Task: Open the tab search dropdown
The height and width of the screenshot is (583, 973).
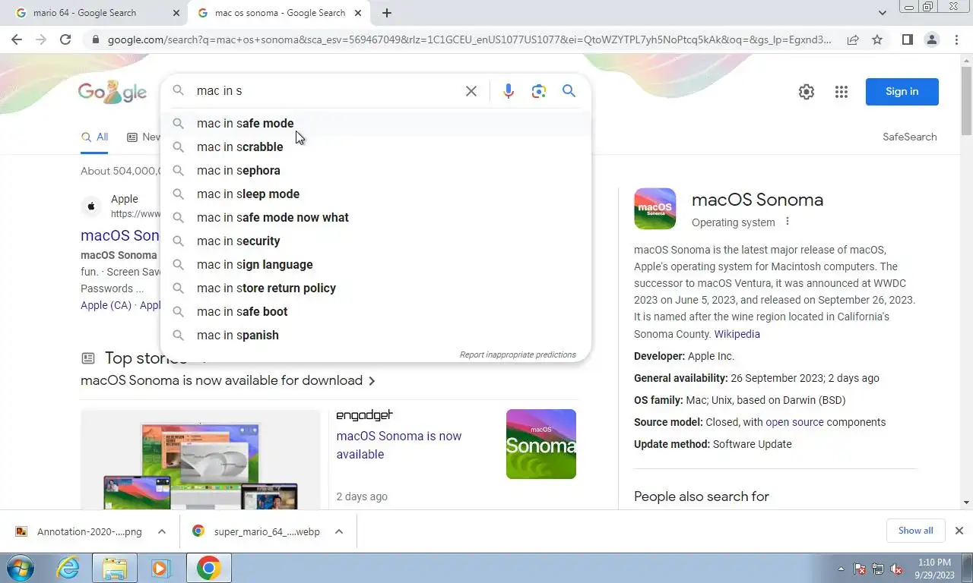Action: 882,13
